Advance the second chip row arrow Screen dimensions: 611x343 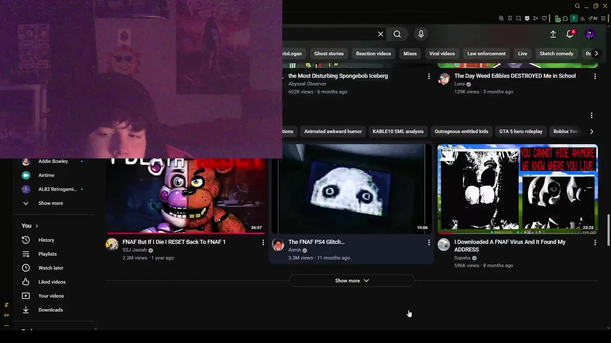coord(591,131)
